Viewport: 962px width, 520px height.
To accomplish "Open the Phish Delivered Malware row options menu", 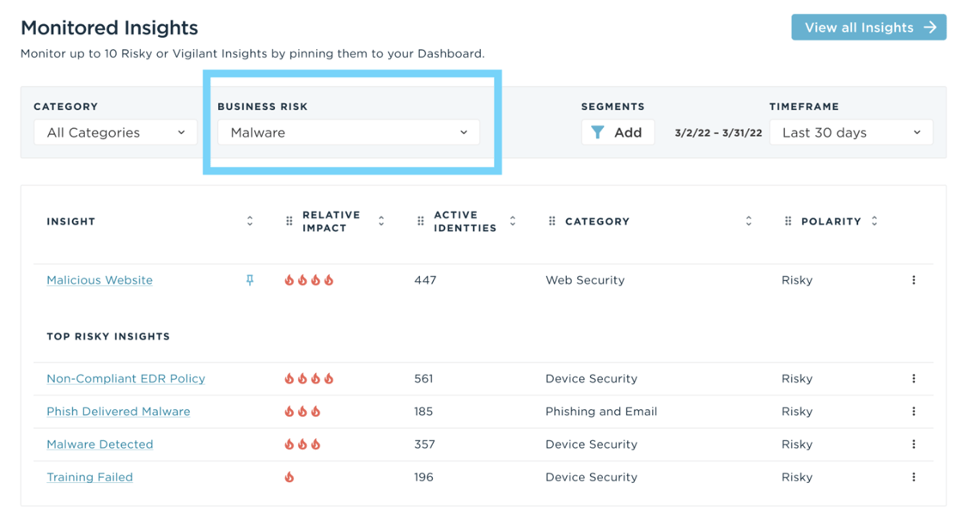I will [914, 412].
